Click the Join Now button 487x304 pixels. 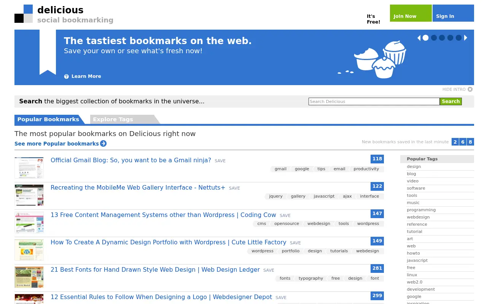[x=411, y=13]
